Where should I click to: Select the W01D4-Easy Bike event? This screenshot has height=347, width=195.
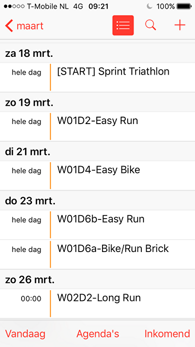pyautogui.click(x=98, y=176)
